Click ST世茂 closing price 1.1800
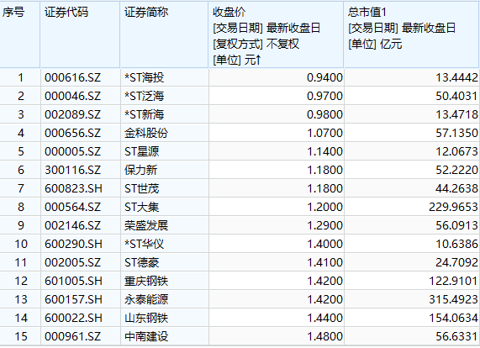 point(324,188)
